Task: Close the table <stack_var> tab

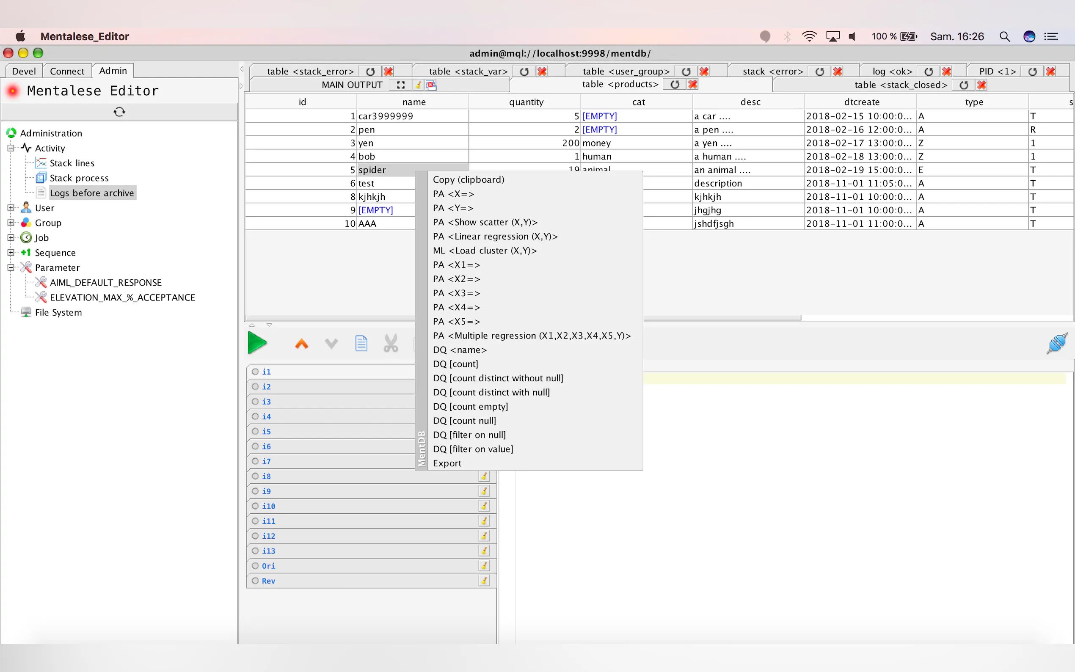Action: point(542,72)
